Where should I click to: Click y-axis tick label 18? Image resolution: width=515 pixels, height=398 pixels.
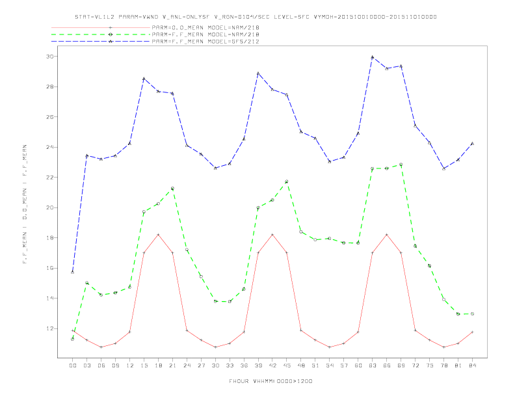coord(49,238)
